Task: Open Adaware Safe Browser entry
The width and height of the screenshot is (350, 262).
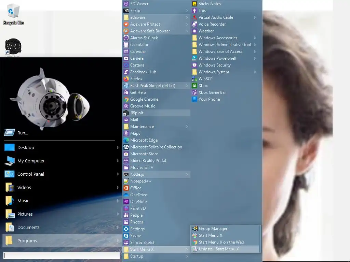Action: (x=156, y=31)
